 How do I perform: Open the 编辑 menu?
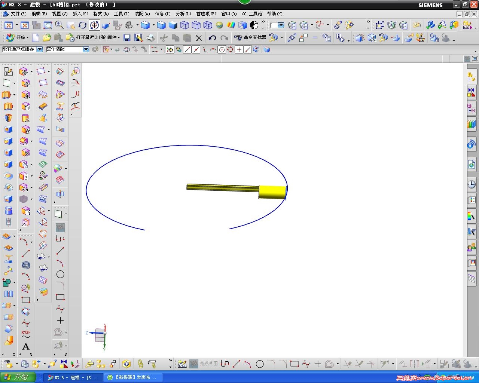coord(39,14)
